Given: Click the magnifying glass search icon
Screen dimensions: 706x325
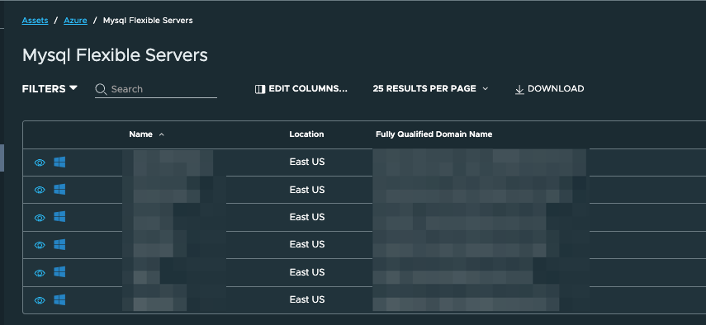Looking at the screenshot, I should (101, 89).
